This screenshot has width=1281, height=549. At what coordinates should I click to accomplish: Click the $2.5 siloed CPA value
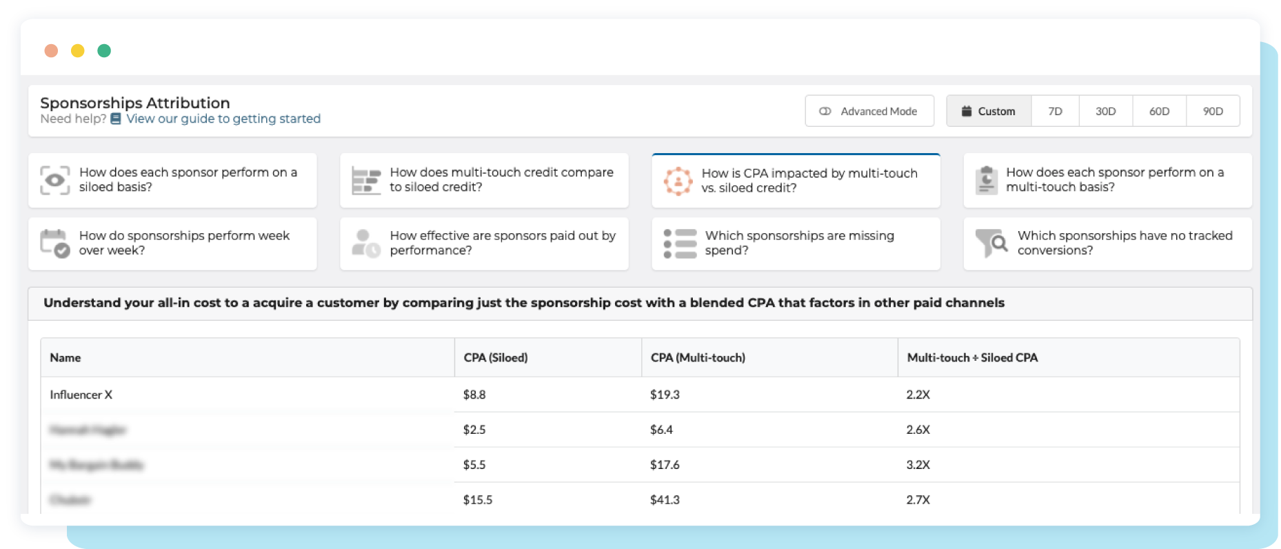474,430
